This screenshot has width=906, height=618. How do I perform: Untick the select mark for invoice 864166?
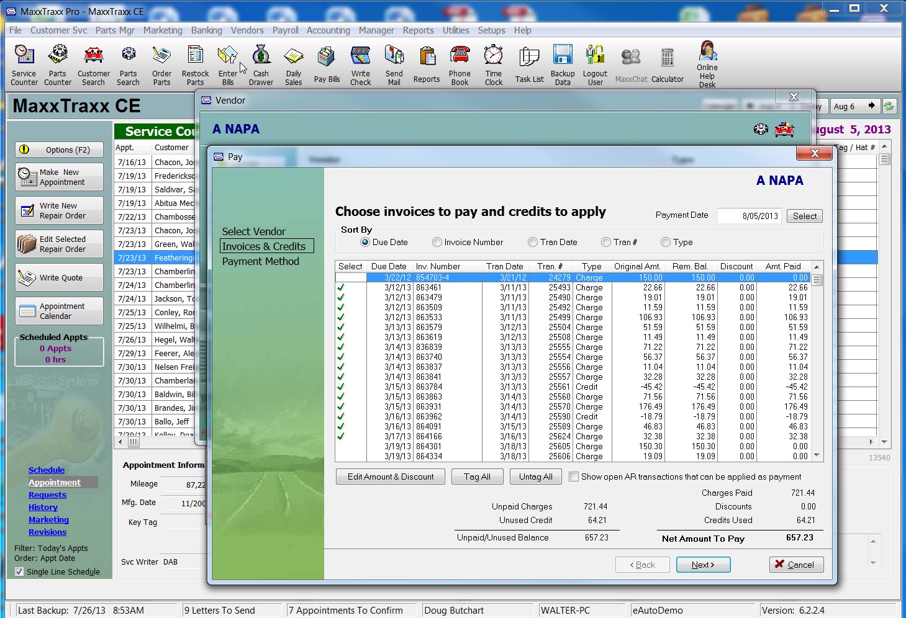tap(340, 436)
